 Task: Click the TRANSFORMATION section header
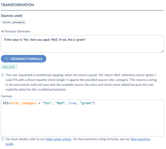[x=17, y=5]
